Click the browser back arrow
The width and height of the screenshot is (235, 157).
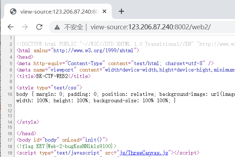coord(10,27)
